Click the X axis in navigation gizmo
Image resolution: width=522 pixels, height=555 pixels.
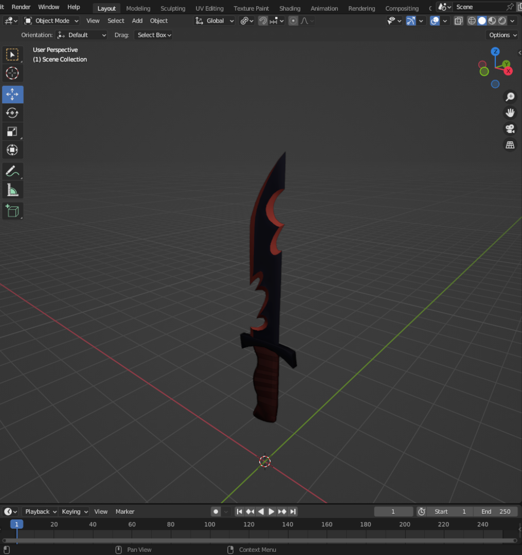click(x=508, y=71)
